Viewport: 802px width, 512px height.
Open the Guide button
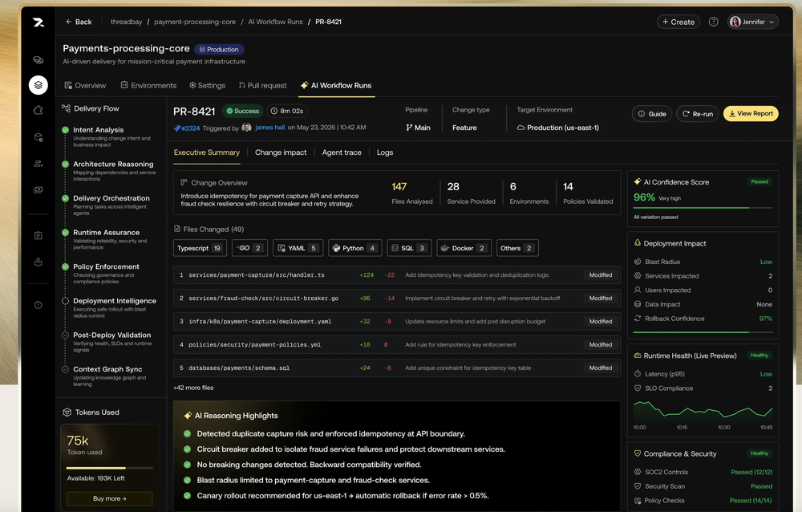tap(652, 114)
